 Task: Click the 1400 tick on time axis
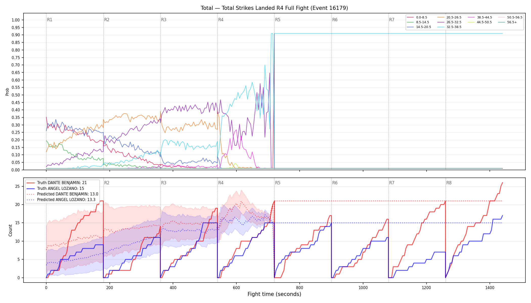point(490,288)
